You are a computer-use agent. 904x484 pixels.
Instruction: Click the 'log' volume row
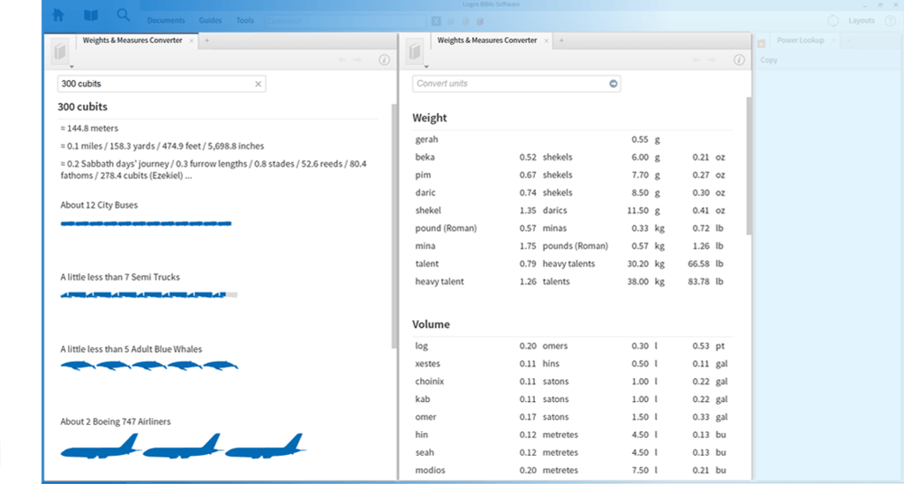click(x=572, y=346)
